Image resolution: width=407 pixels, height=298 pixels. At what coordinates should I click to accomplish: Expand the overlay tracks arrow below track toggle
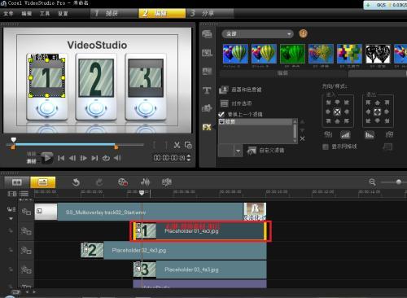tap(11, 218)
